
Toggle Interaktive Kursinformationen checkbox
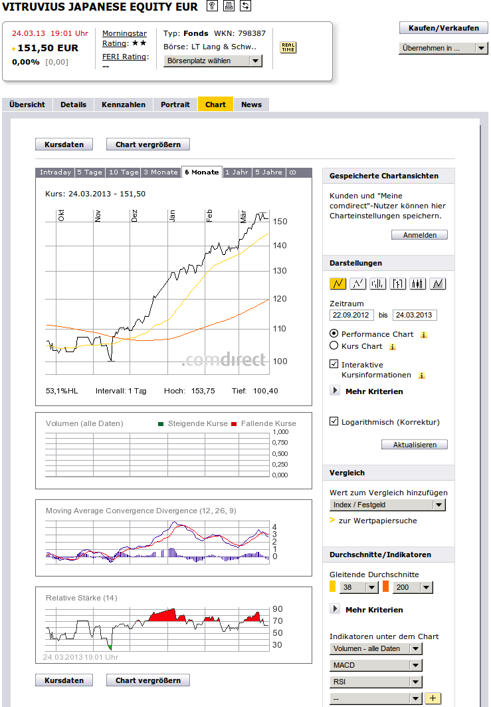334,364
